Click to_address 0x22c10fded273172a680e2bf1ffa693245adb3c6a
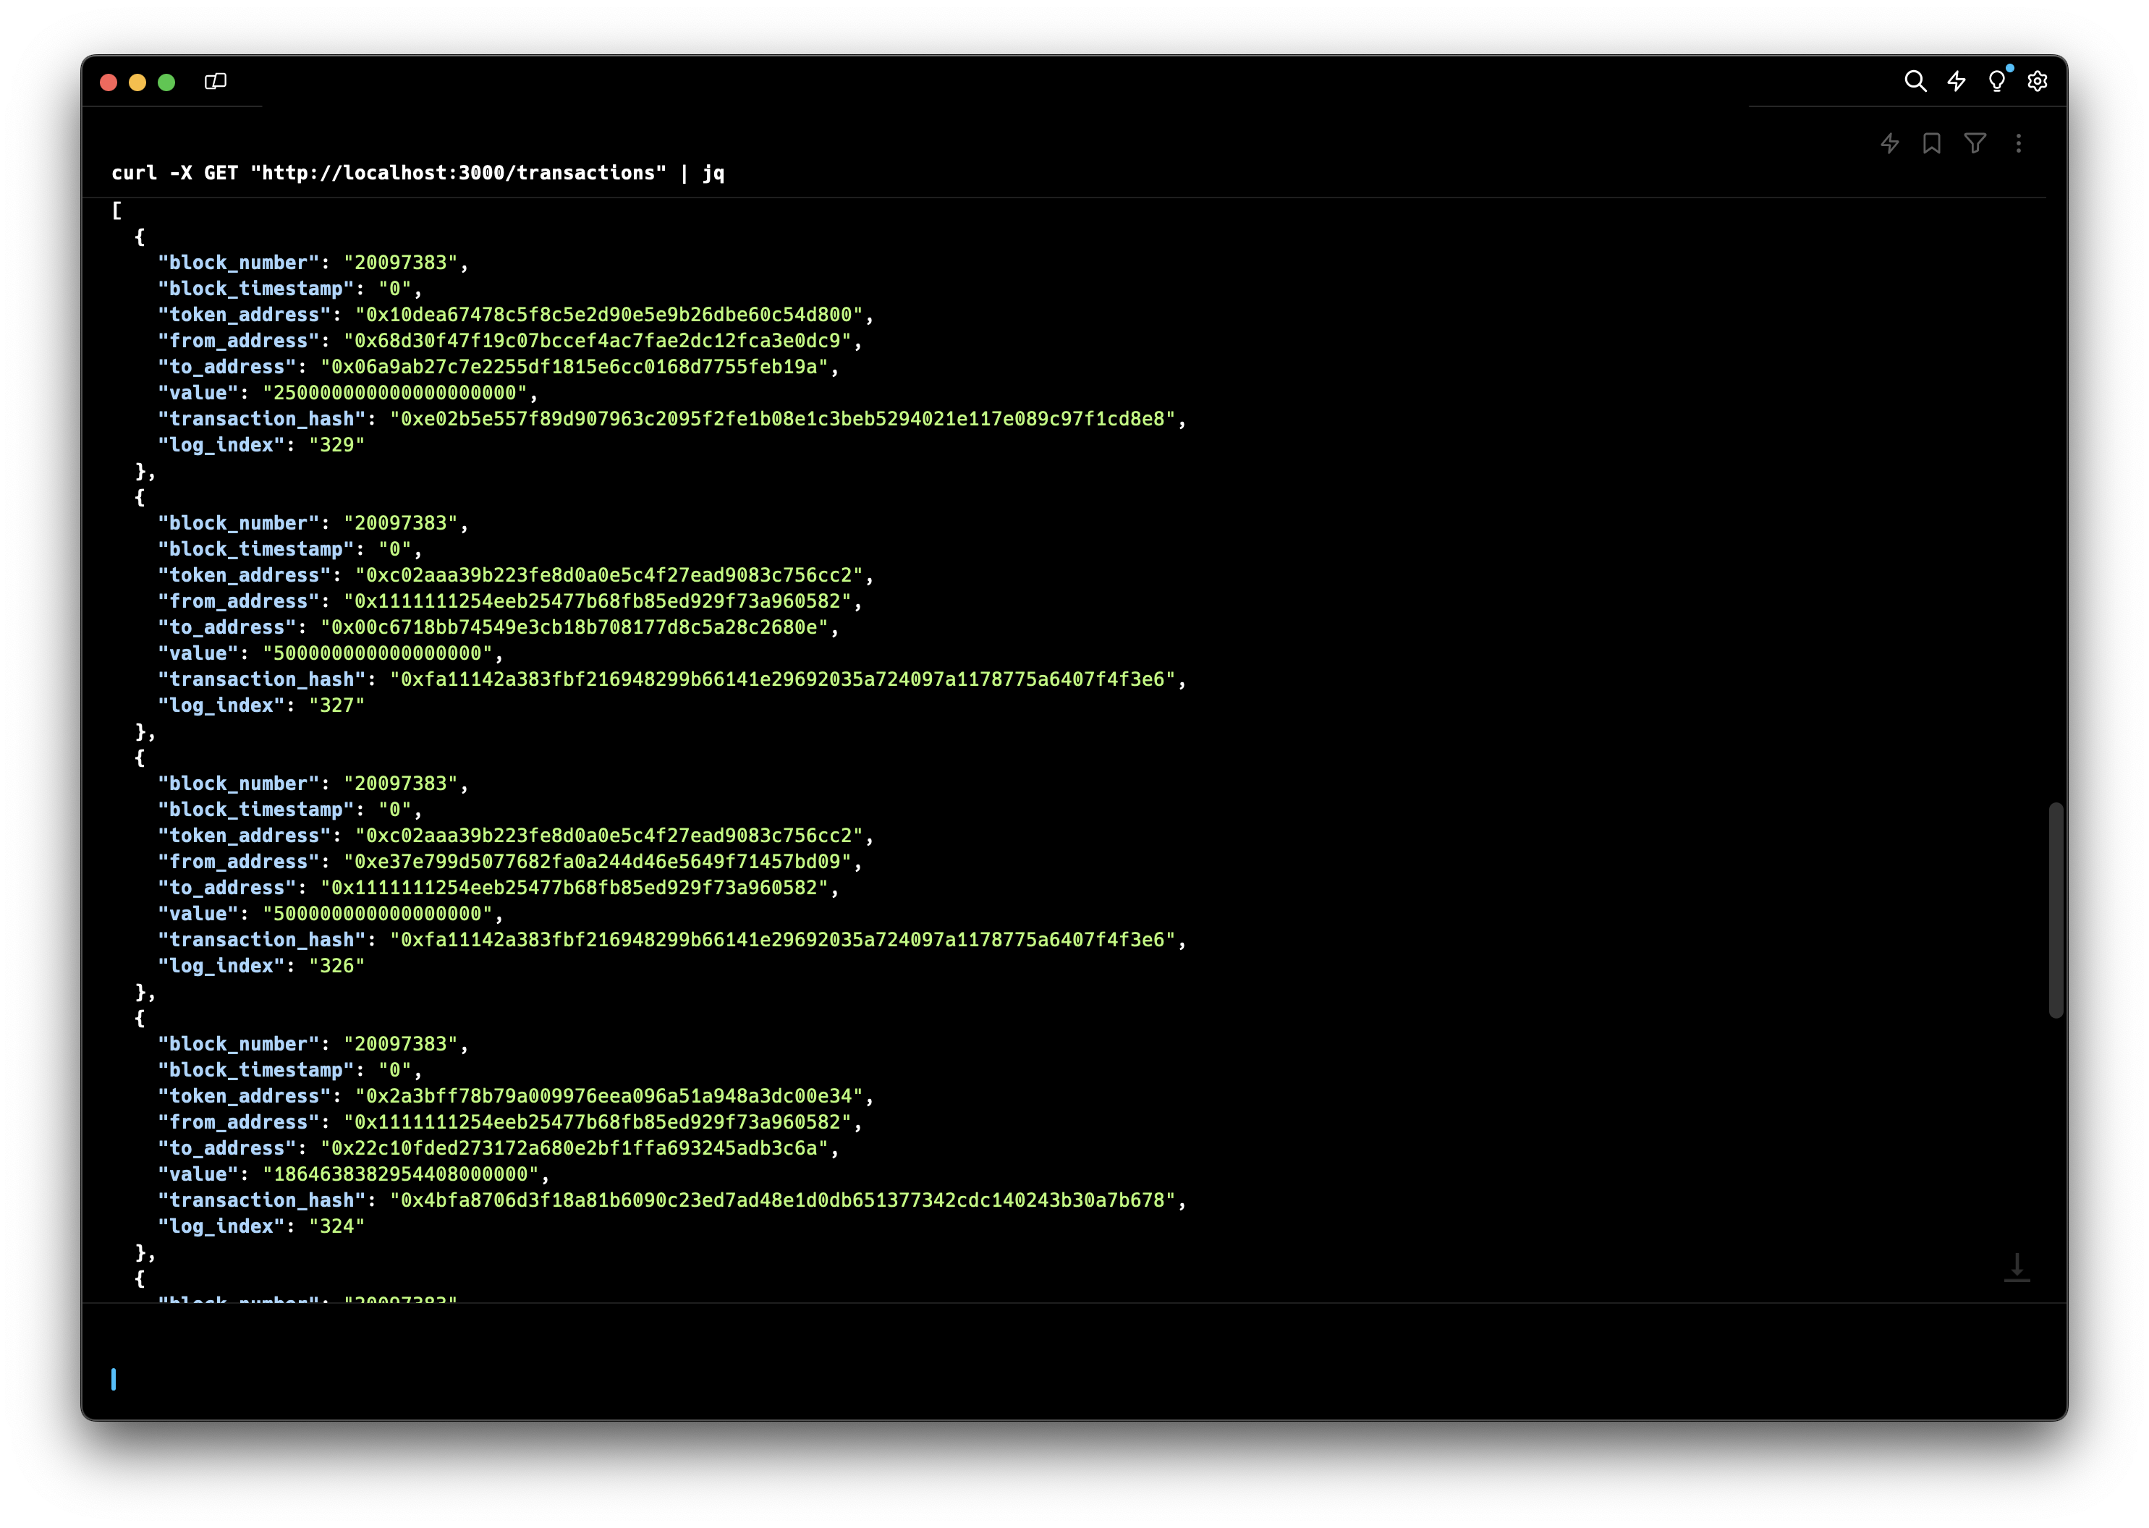2149x1528 pixels. click(574, 1149)
